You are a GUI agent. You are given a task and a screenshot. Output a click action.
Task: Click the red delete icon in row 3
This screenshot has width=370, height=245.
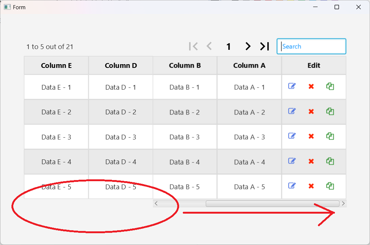pos(311,136)
